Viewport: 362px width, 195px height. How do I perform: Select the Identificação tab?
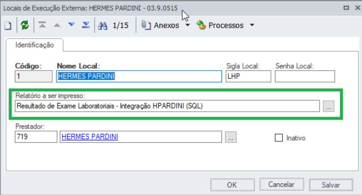(x=35, y=45)
